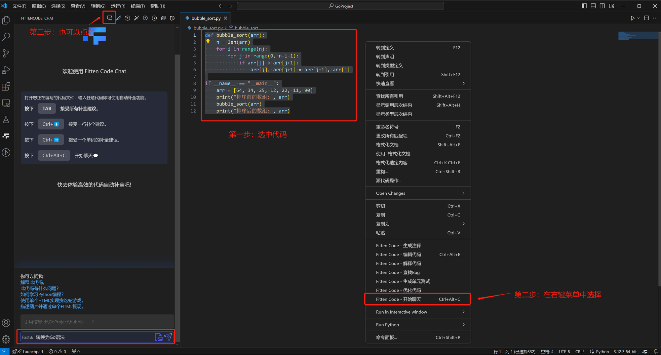Select Fitten Code - 开始聊天 menu entry

tap(418, 299)
